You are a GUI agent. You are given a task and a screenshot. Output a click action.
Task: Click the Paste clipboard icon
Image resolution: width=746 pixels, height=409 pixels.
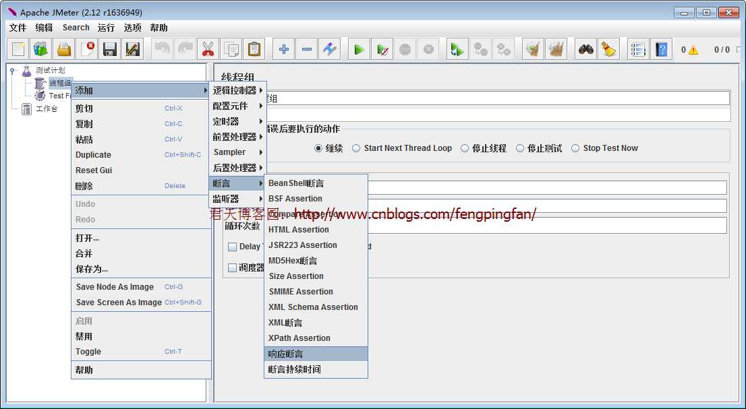(x=254, y=49)
